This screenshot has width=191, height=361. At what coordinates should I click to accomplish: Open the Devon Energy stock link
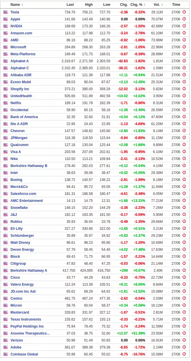[x=22, y=250]
